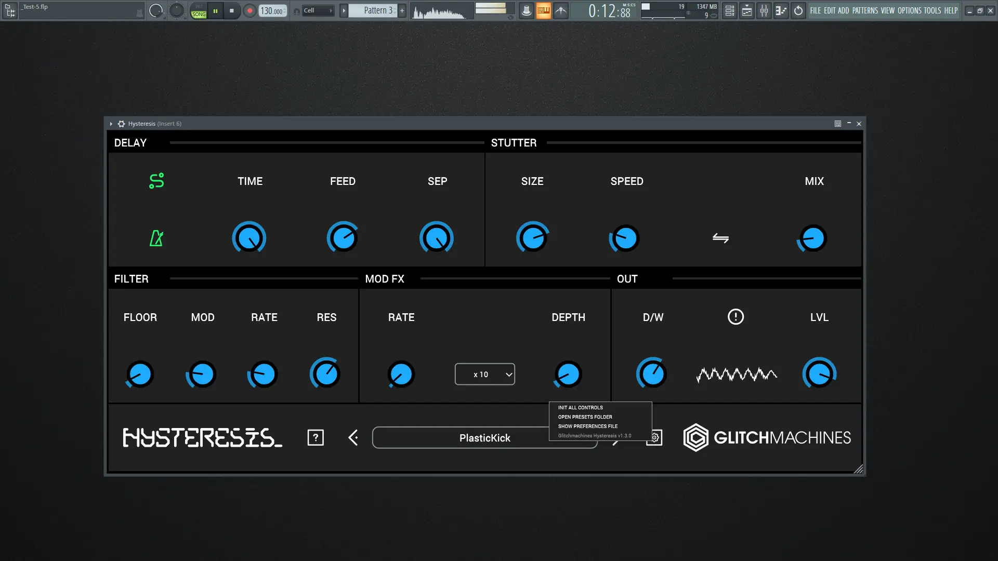Image resolution: width=998 pixels, height=561 pixels.
Task: Open the MOD FX x 10 multiplier dropdown
Action: (x=485, y=375)
